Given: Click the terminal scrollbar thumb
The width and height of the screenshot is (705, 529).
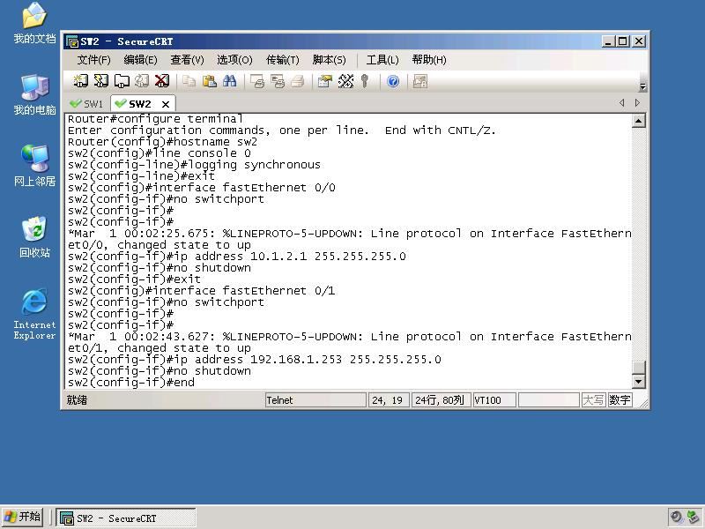Looking at the screenshot, I should coord(638,367).
